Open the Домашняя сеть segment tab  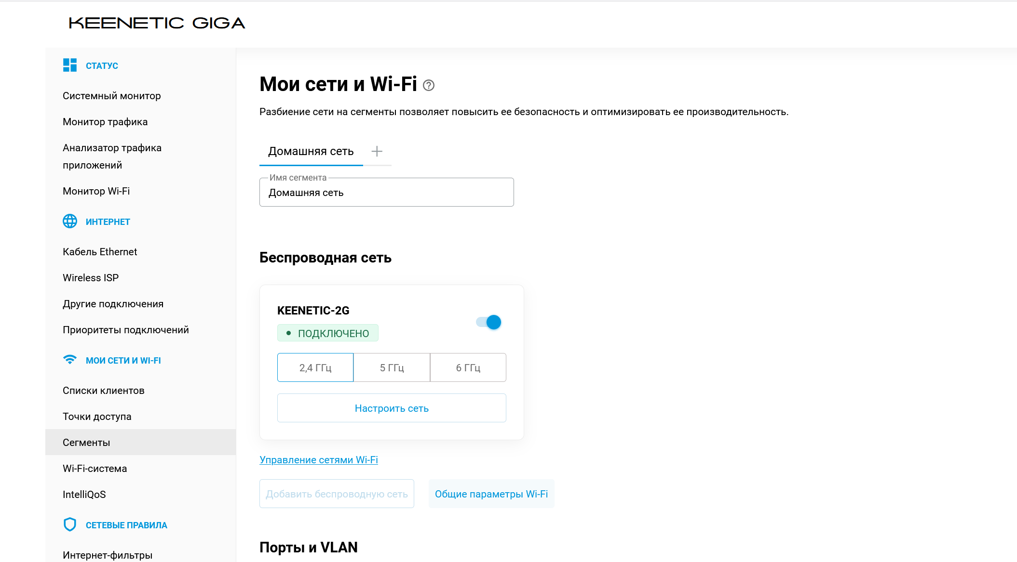click(x=311, y=151)
